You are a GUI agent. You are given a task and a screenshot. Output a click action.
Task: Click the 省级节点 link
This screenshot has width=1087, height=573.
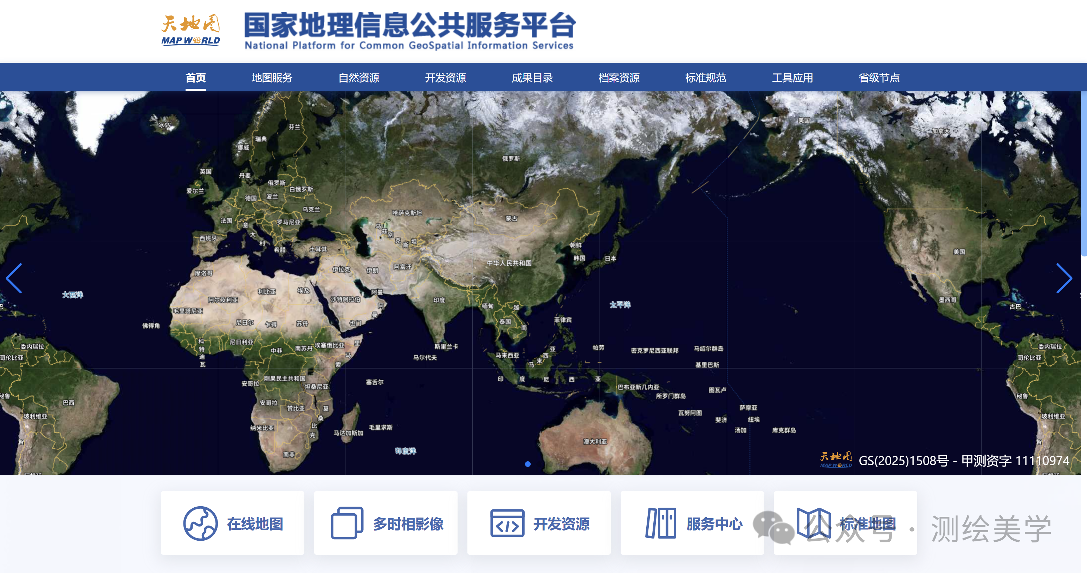879,78
